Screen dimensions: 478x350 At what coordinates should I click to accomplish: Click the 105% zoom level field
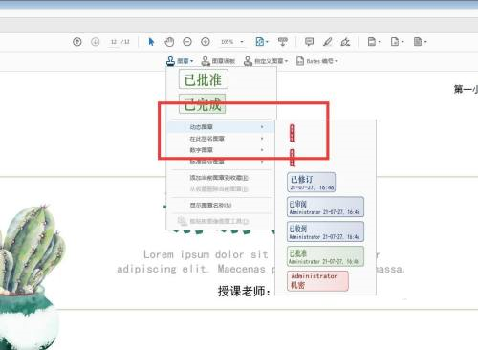pos(228,42)
